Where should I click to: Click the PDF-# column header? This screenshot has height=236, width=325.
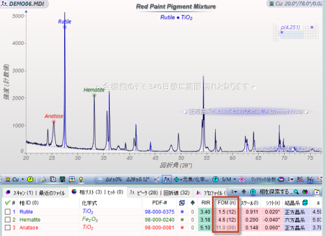(x=159, y=203)
